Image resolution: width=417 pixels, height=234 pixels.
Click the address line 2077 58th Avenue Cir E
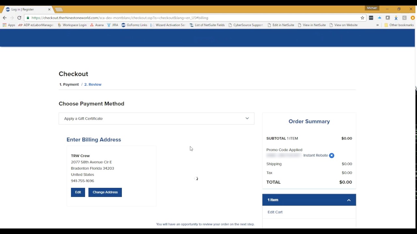point(91,162)
